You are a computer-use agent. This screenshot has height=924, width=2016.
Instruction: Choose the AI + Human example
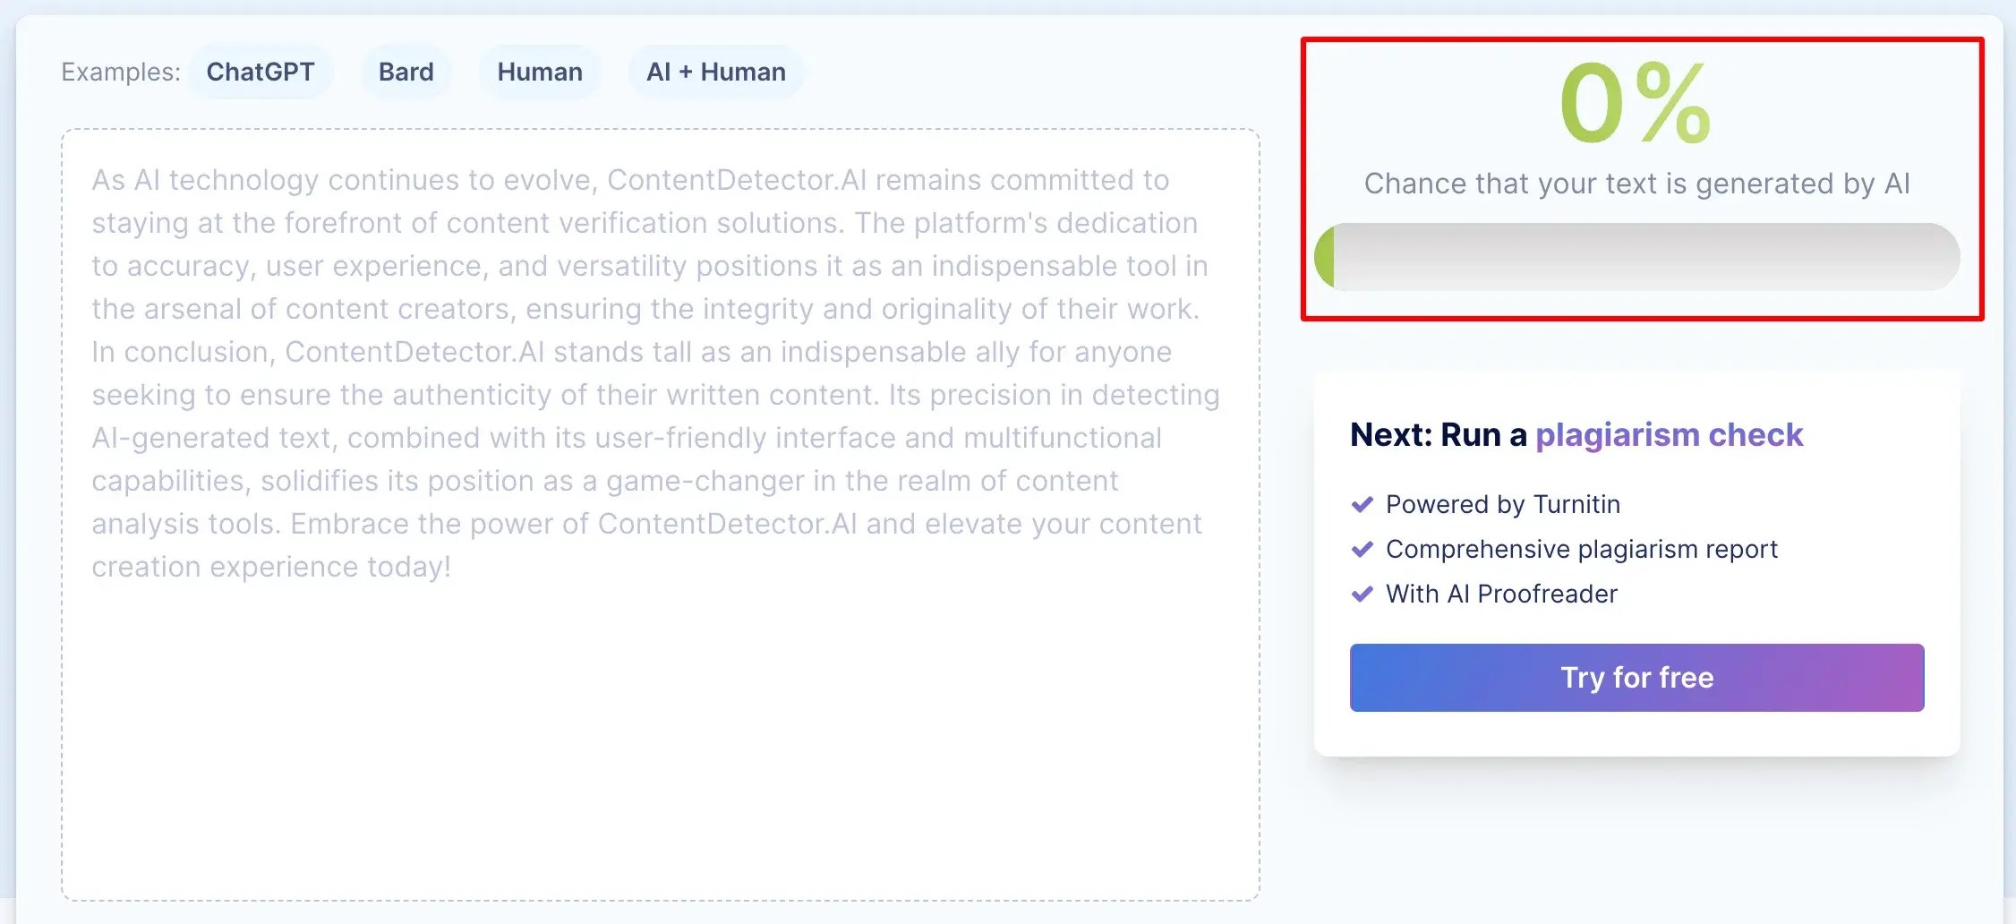(x=716, y=72)
